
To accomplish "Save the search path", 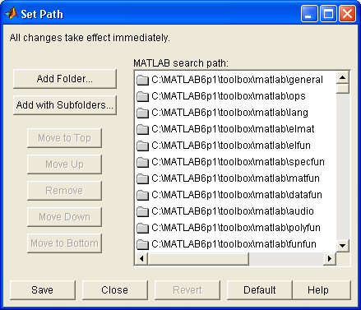I will [x=43, y=290].
